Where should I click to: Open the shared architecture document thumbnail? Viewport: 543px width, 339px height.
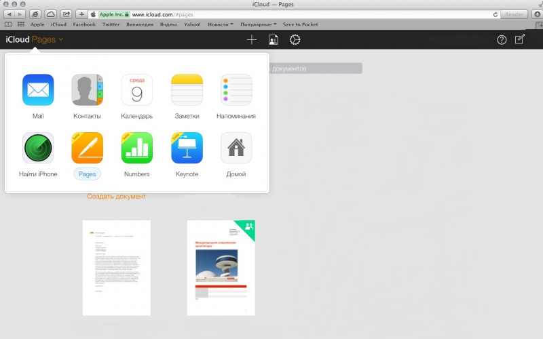tap(221, 268)
